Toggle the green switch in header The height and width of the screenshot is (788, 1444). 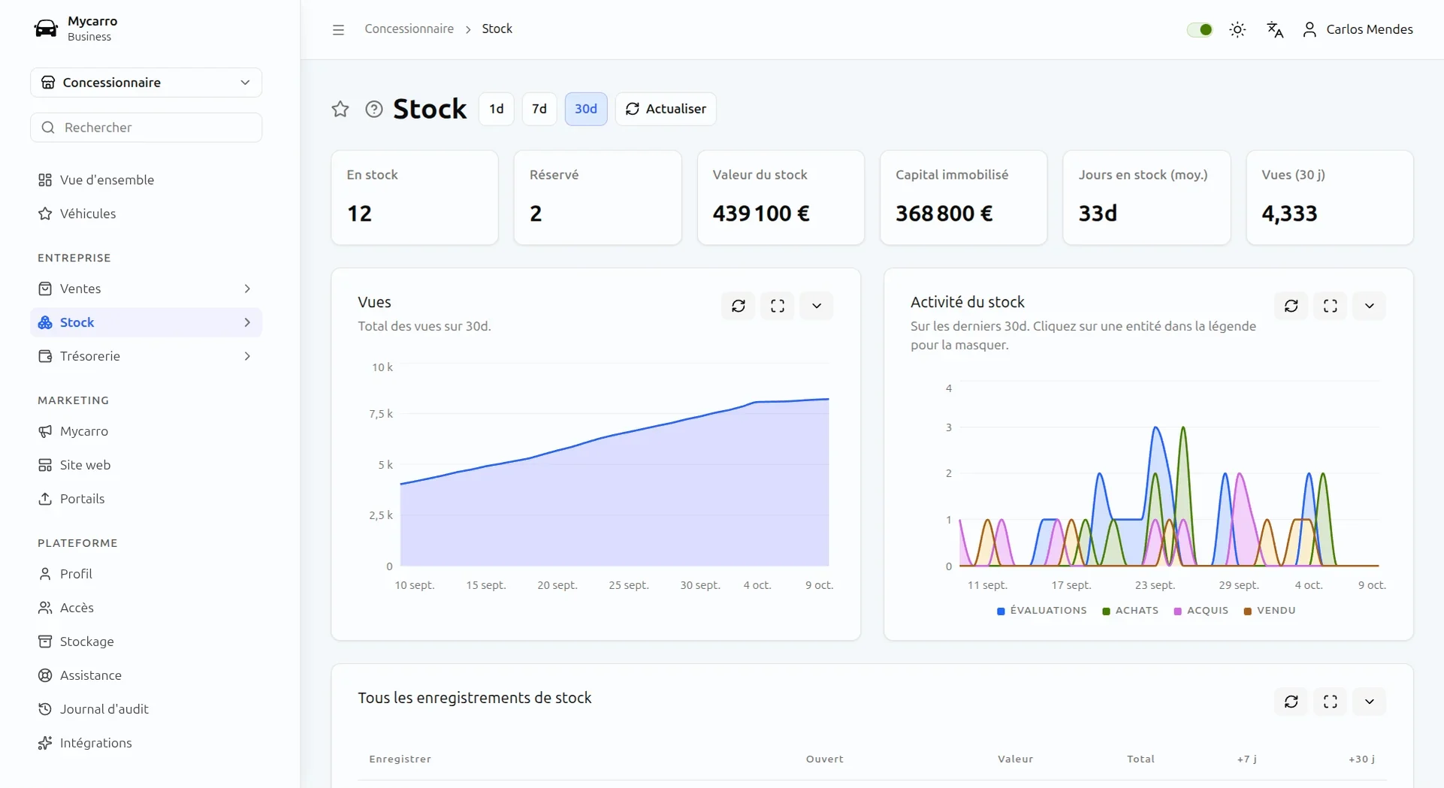point(1200,29)
